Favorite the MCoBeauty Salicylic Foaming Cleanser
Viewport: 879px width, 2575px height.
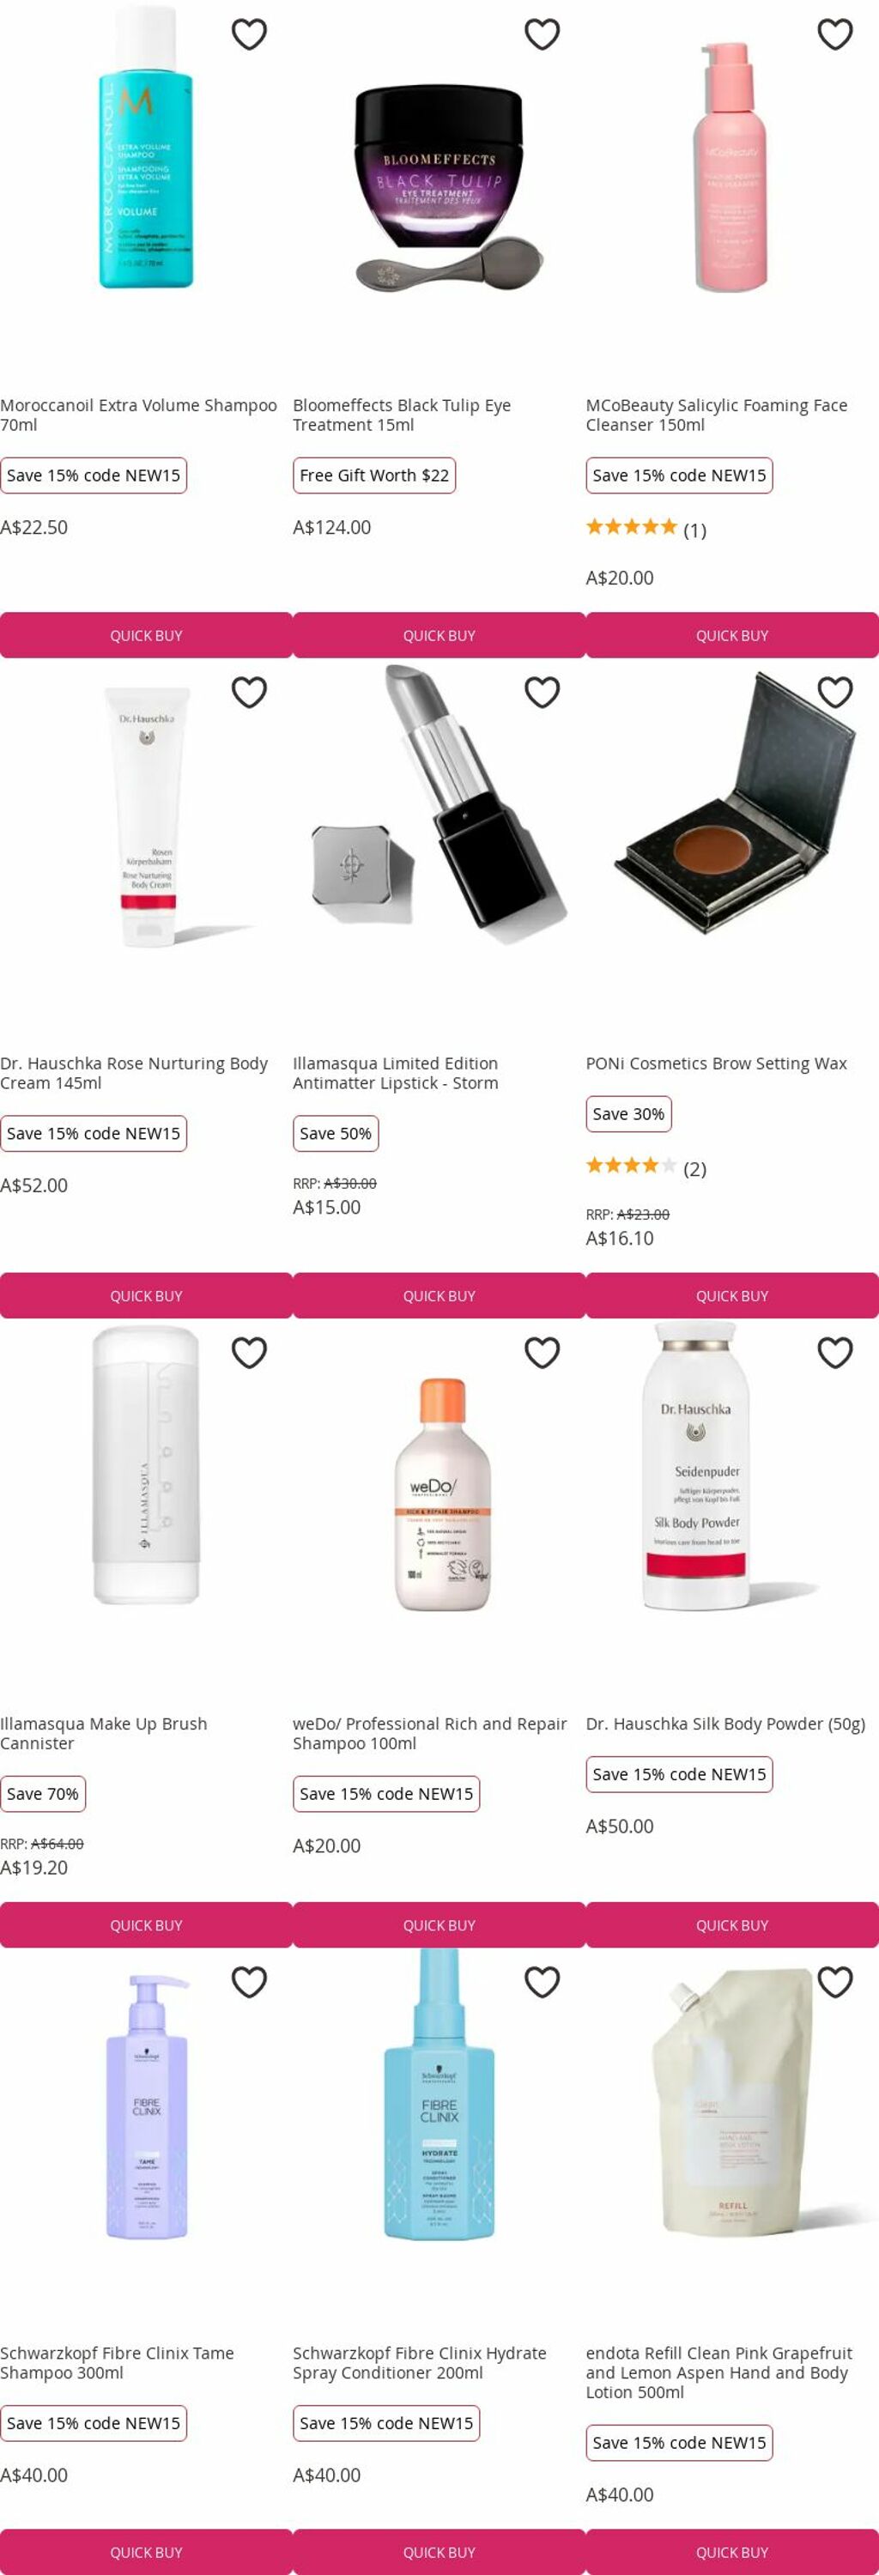(x=835, y=34)
